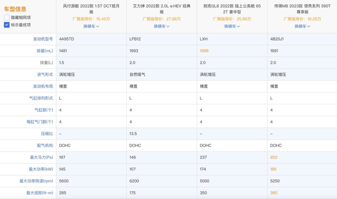Viewport: 337px width, 199px height.
Task: Click 传祺M8's highlighted 390 torque value
Action: pos(274,193)
